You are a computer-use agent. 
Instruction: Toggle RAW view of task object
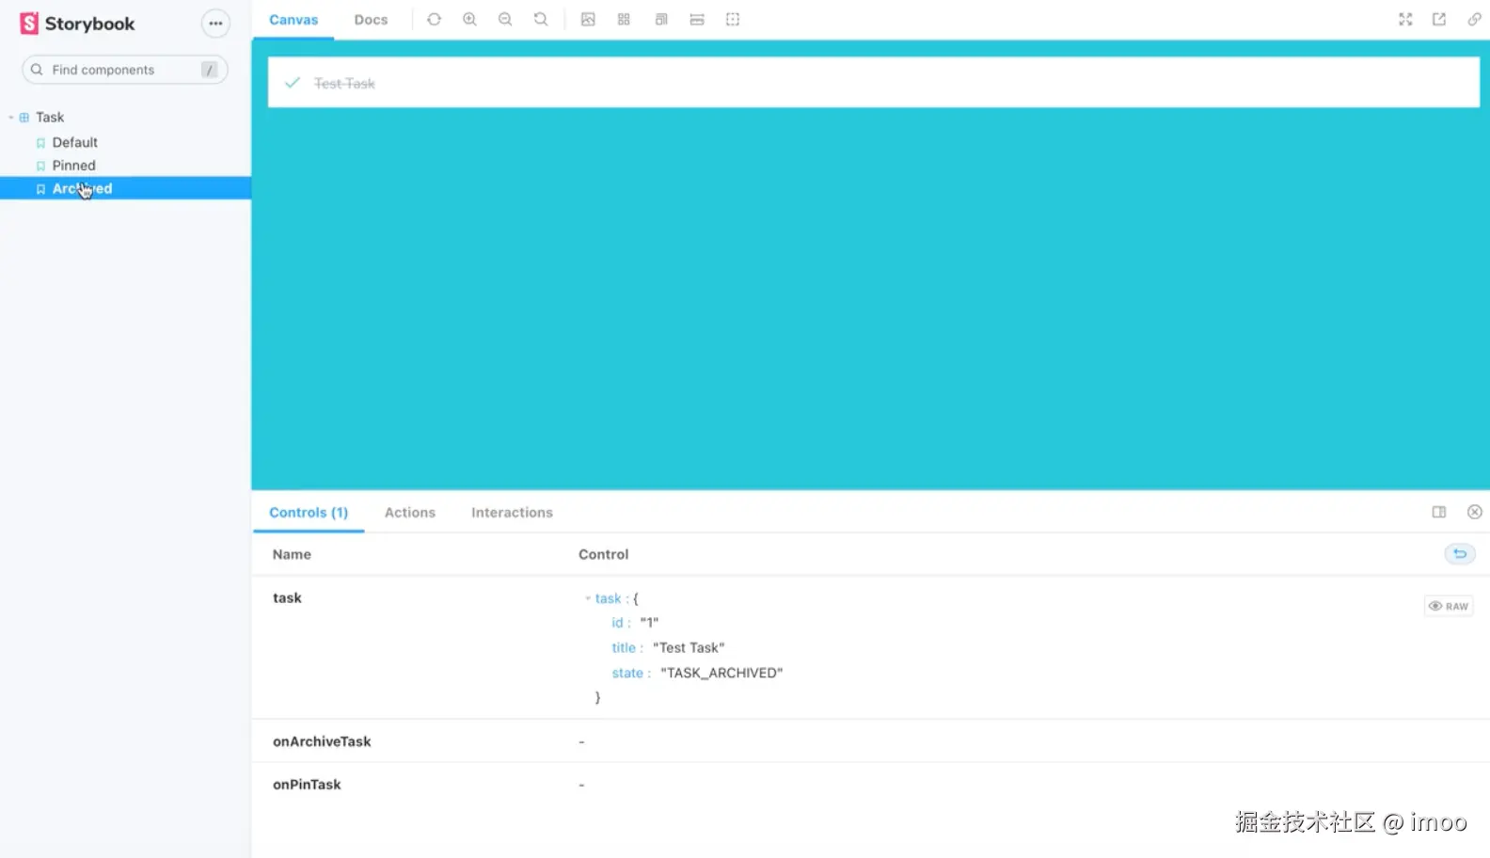pos(1449,606)
